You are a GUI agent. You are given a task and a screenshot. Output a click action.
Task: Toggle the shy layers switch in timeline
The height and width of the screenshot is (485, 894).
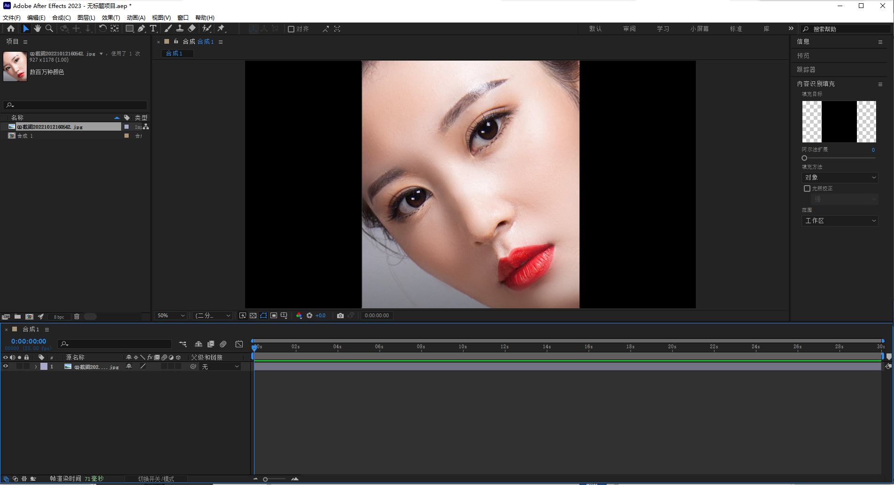[x=199, y=344]
